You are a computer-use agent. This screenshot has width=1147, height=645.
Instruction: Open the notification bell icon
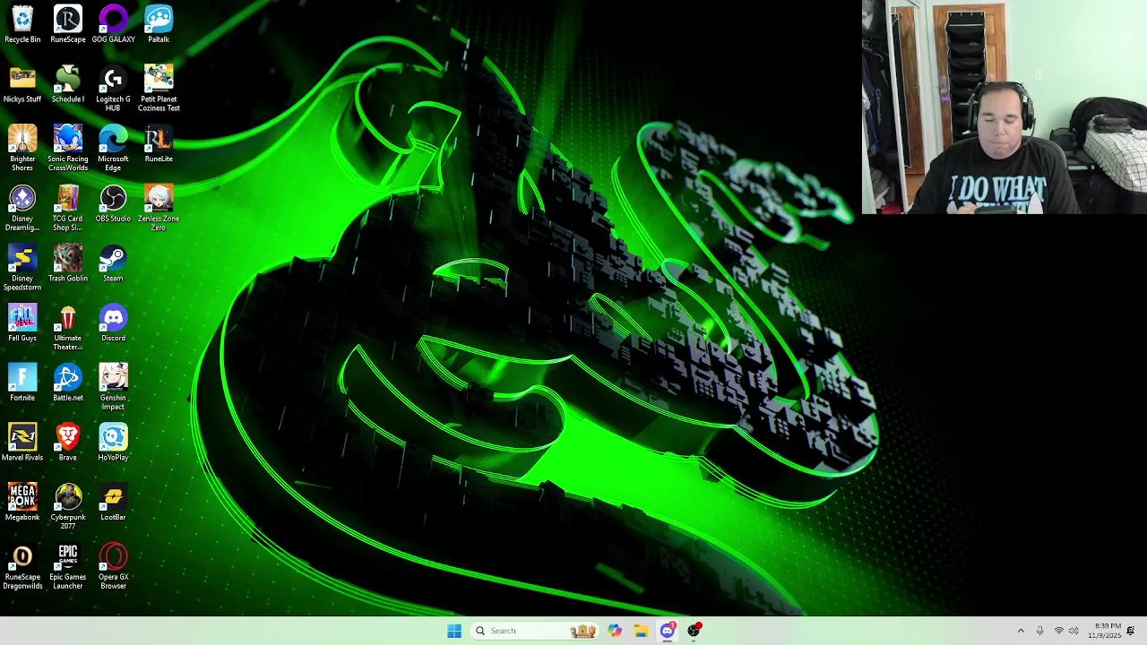pyautogui.click(x=1131, y=631)
